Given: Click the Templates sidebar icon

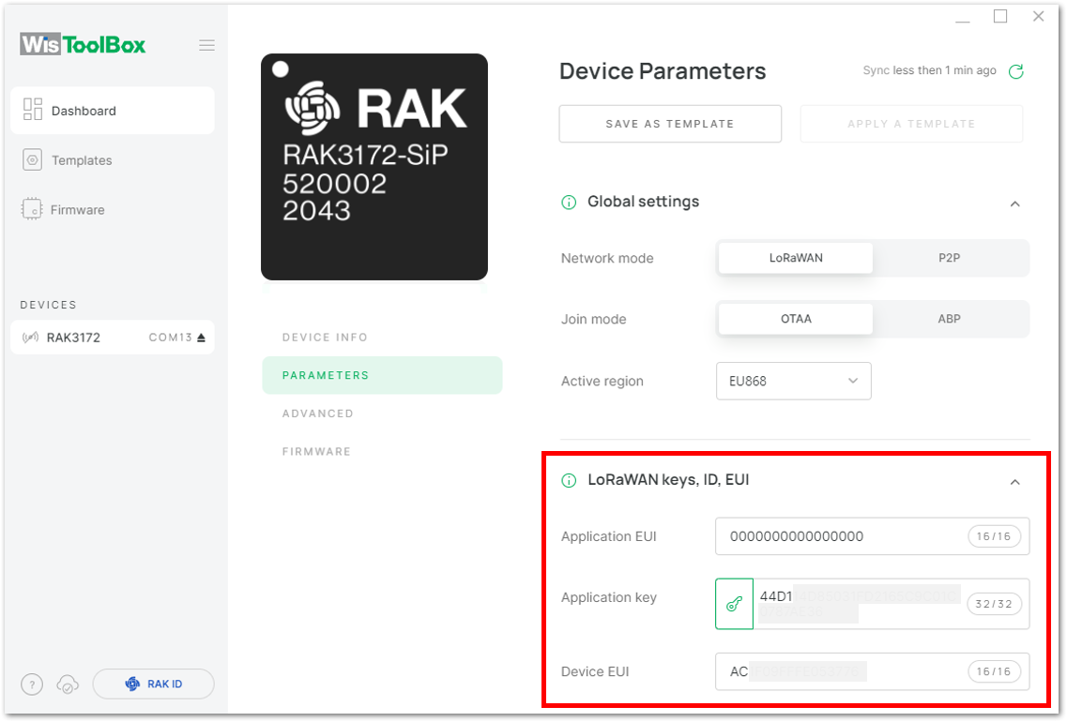Looking at the screenshot, I should (32, 159).
